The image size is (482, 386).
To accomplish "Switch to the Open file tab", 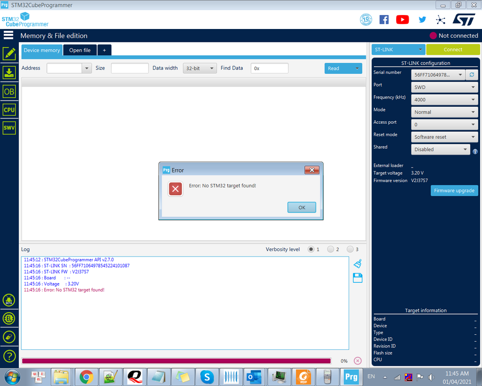I will pyautogui.click(x=80, y=50).
